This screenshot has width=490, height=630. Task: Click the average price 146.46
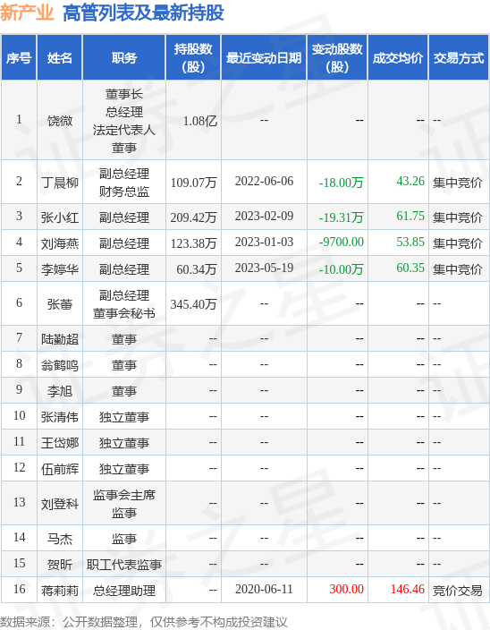(x=408, y=589)
